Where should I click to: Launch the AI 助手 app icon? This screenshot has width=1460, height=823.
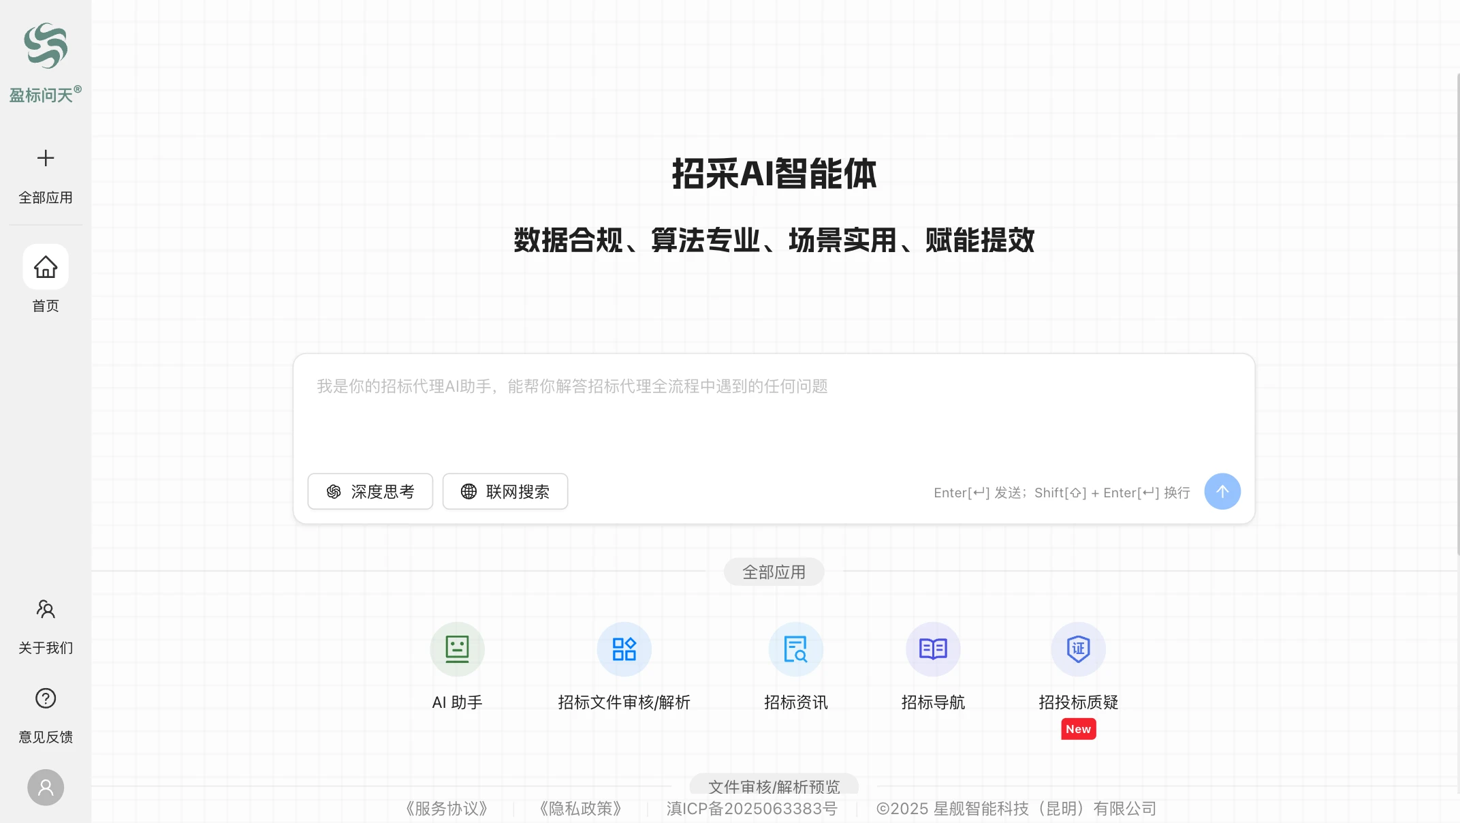click(457, 649)
